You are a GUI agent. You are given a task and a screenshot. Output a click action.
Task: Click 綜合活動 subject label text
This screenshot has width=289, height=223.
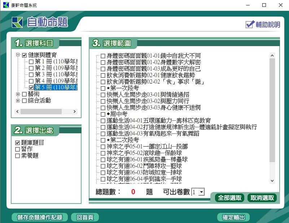39,101
